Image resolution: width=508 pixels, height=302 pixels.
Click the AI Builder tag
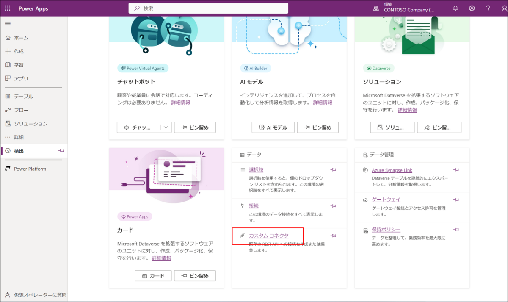click(x=256, y=68)
